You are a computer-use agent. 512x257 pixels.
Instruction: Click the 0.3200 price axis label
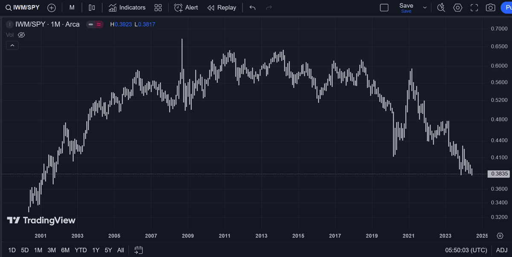click(499, 217)
